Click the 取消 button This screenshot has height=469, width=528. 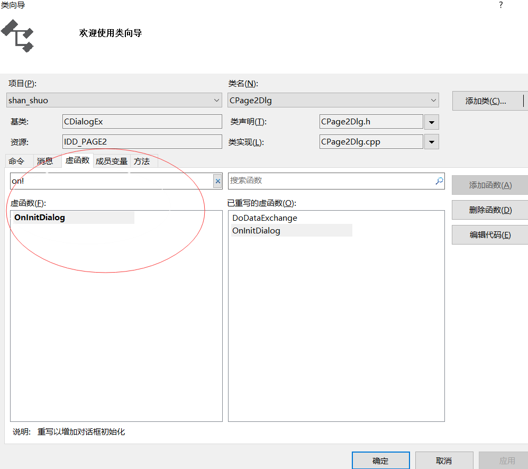(x=444, y=461)
